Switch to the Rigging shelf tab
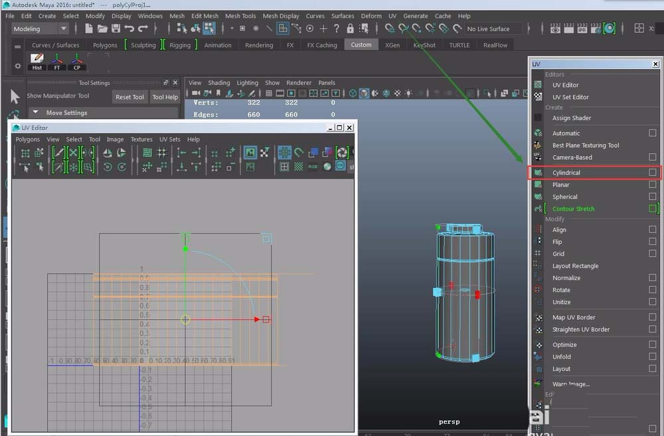The width and height of the screenshot is (664, 436). click(179, 45)
